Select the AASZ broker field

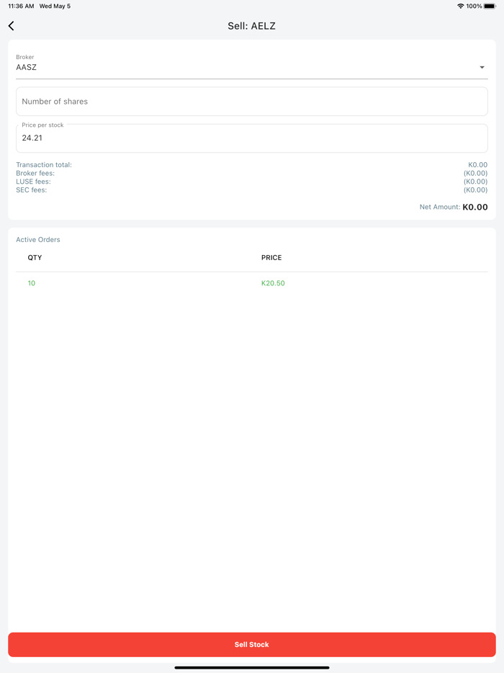(x=252, y=66)
